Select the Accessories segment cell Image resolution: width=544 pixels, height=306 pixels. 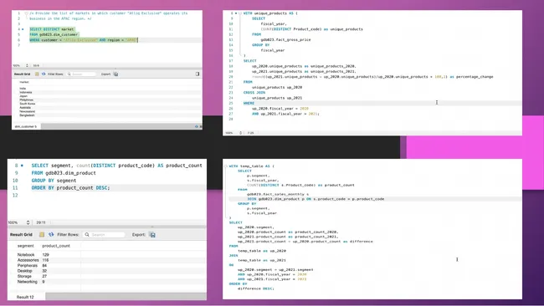[x=28, y=260]
